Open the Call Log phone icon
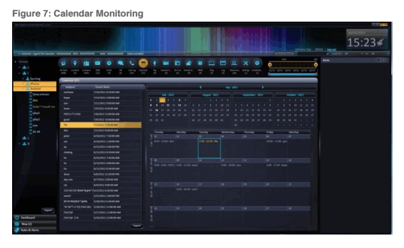Image resolution: width=404 pixels, height=248 pixels. pos(131,63)
